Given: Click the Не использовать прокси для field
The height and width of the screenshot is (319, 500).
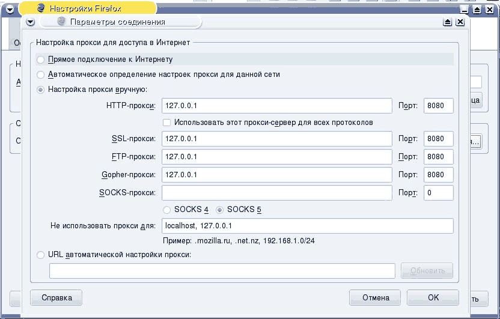Looking at the screenshot, I should click(x=307, y=226).
